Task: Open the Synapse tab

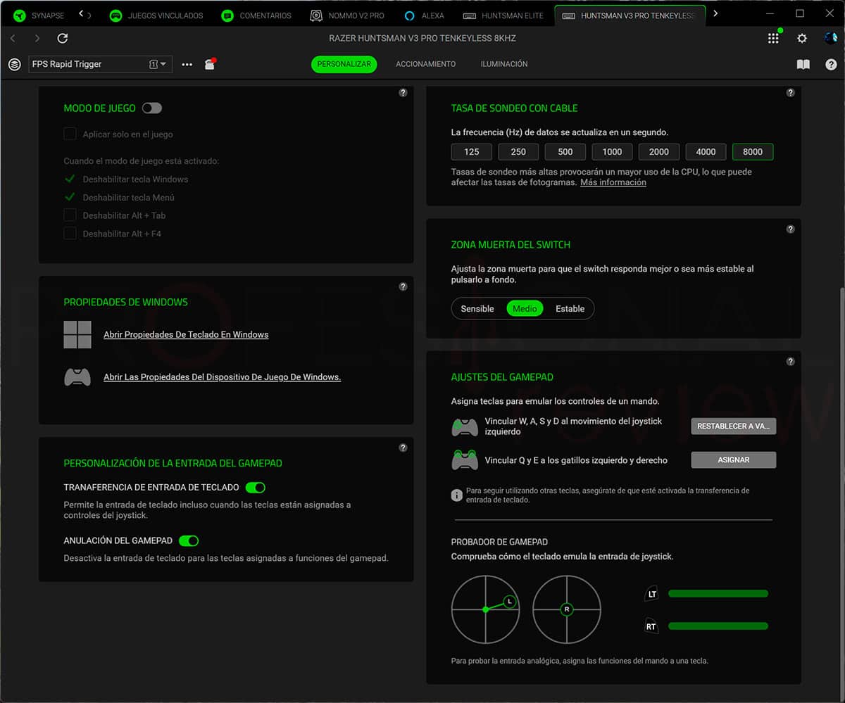Action: point(39,15)
